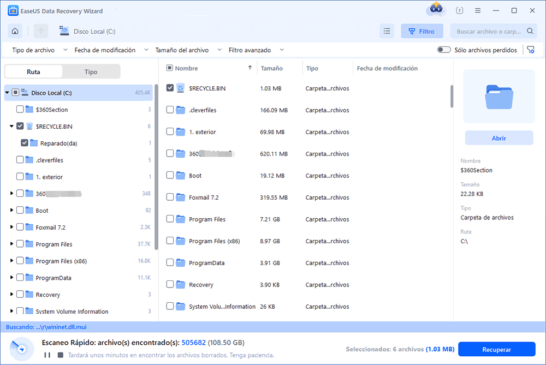Select Recovery folder in tree

[48, 295]
